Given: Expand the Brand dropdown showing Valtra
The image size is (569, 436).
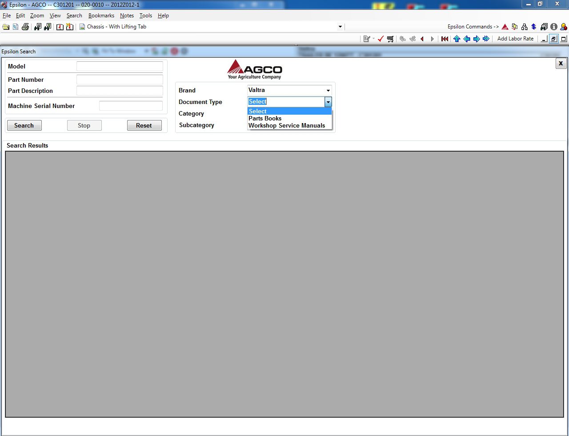Looking at the screenshot, I should pyautogui.click(x=289, y=90).
